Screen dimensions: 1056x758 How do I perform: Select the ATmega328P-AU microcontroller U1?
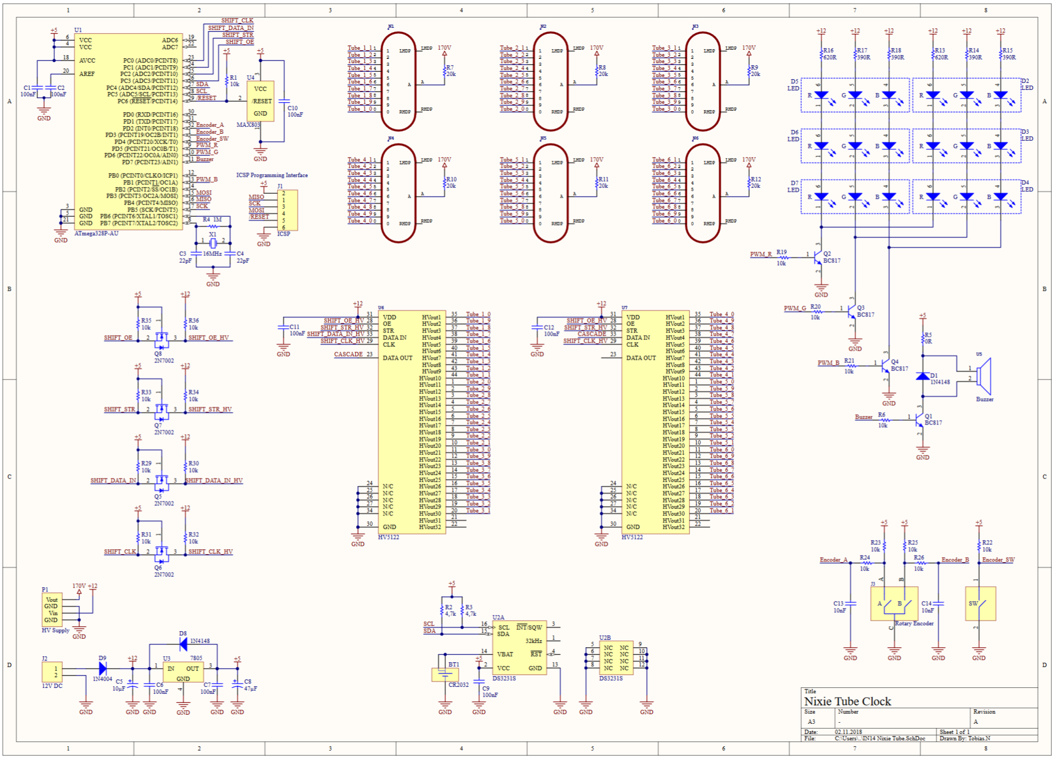click(x=128, y=132)
